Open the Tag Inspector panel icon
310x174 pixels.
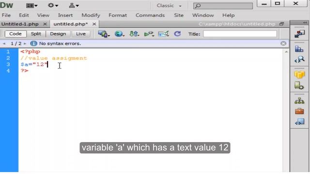click(x=299, y=59)
